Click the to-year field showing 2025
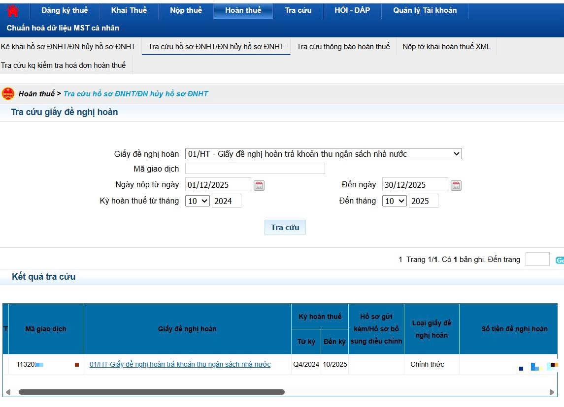 click(423, 201)
